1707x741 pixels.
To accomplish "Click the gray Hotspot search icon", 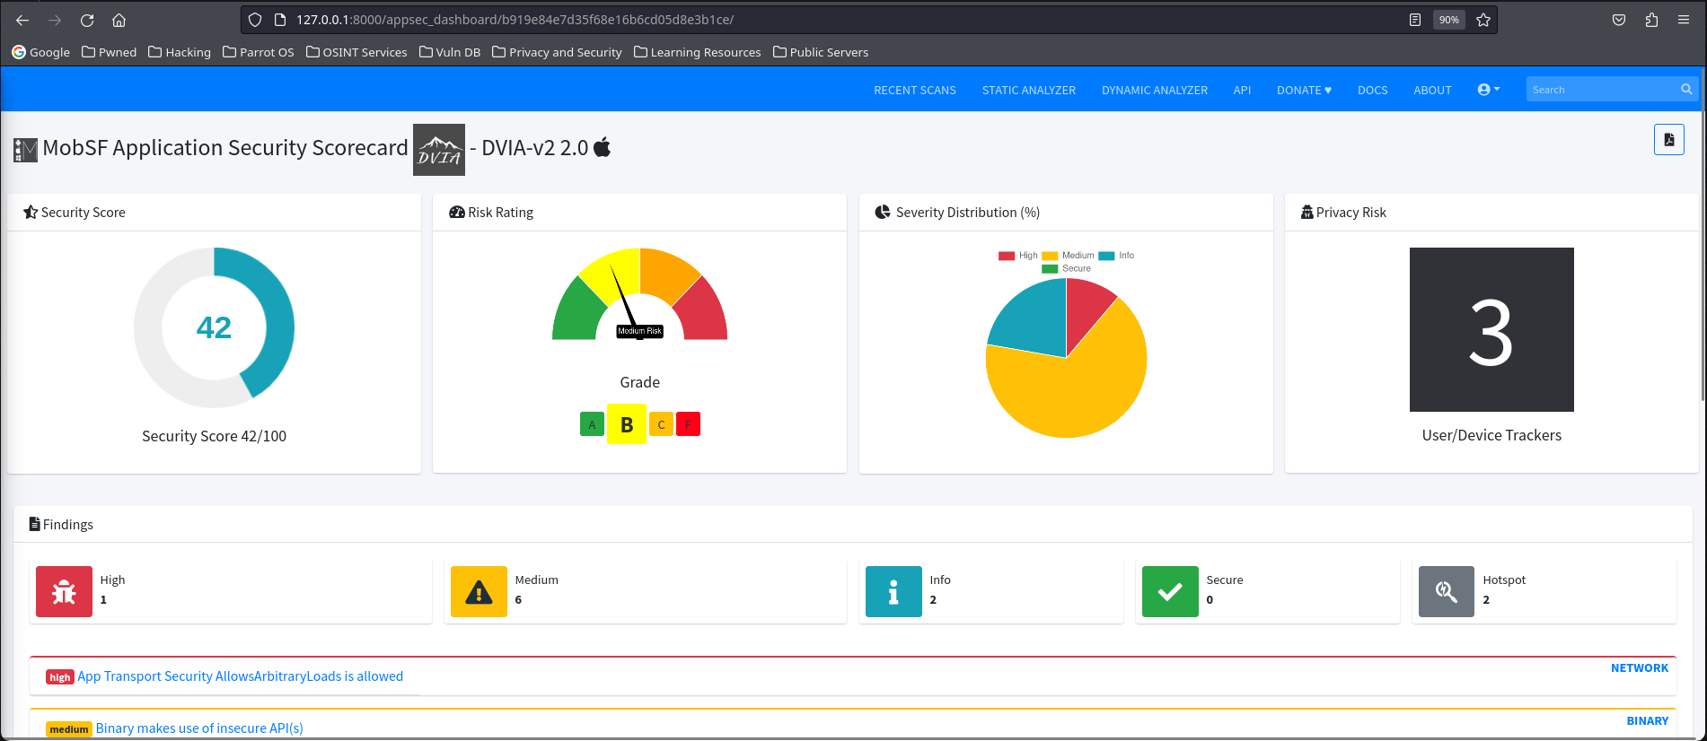I will (x=1447, y=592).
